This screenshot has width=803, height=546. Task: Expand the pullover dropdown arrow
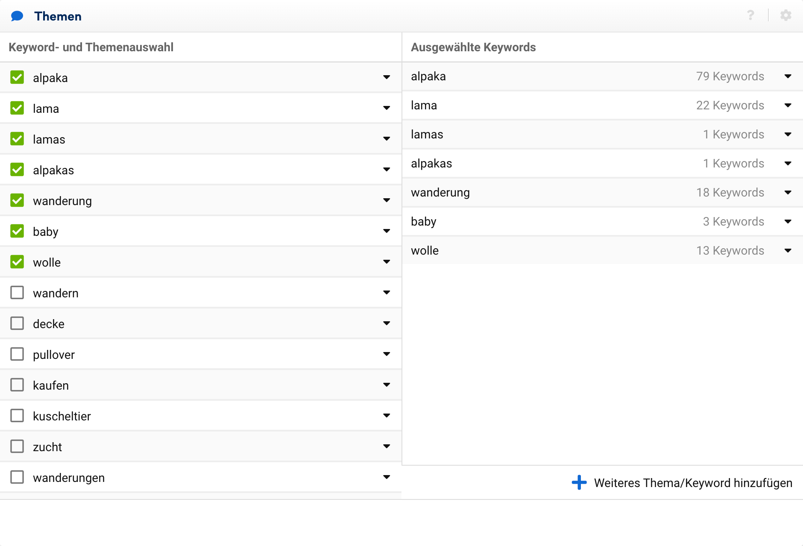point(387,354)
